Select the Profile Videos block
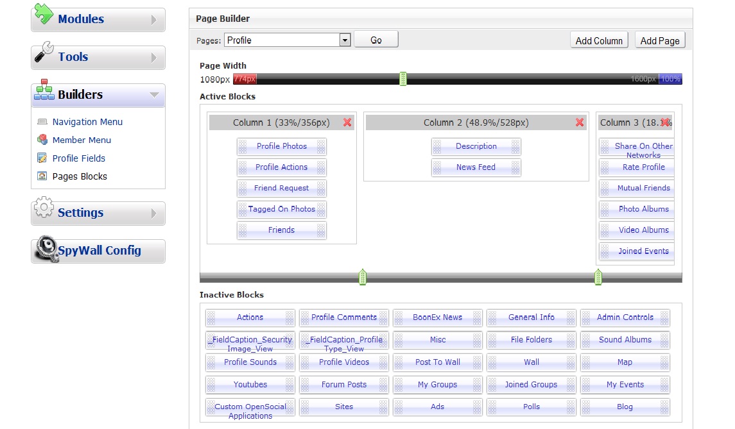This screenshot has width=735, height=429. coord(343,362)
